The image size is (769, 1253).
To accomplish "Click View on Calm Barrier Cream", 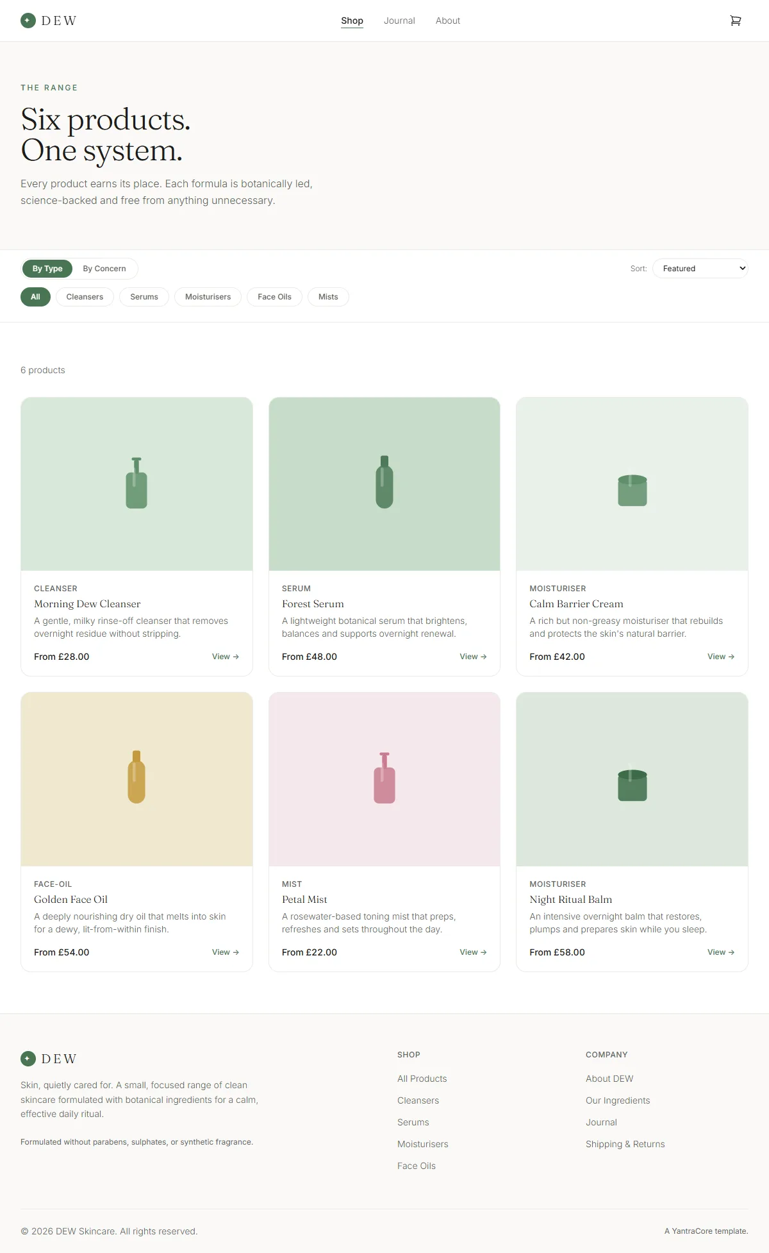I will click(721, 657).
